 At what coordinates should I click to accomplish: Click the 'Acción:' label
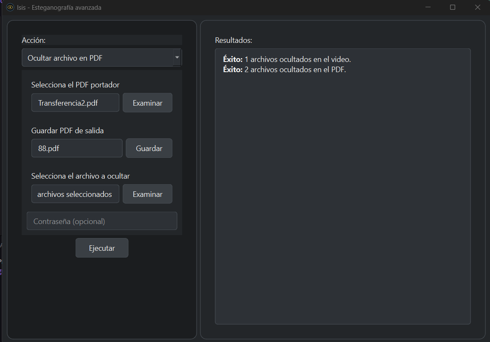coord(34,40)
